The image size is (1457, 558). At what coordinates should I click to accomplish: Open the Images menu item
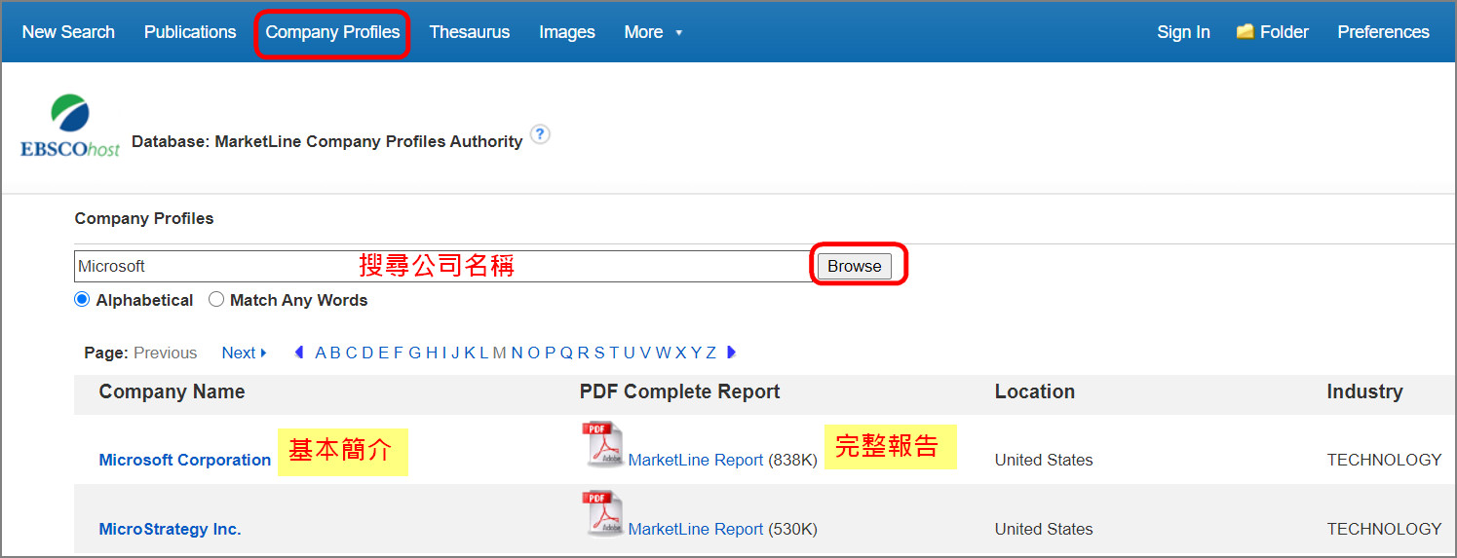click(567, 32)
